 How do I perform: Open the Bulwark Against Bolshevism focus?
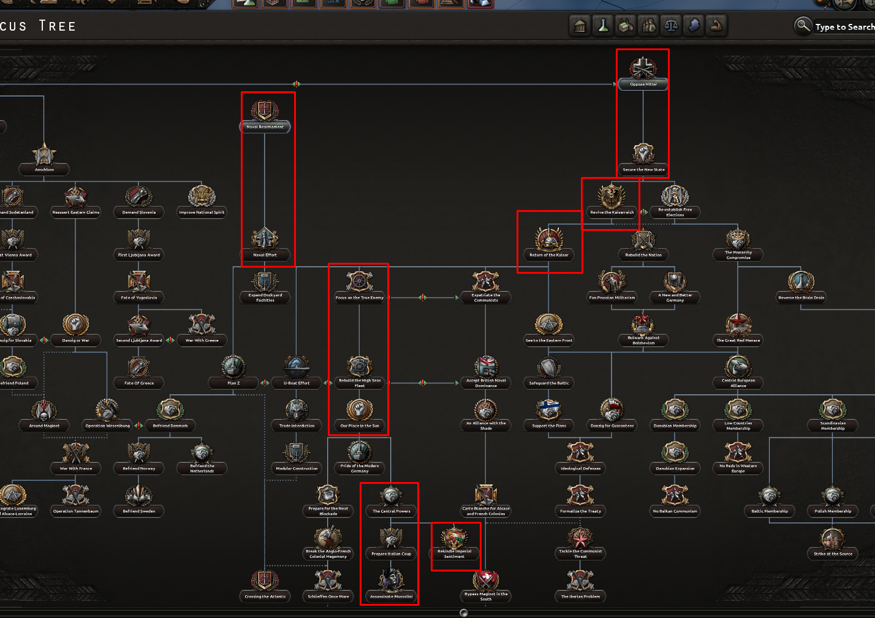(x=643, y=330)
